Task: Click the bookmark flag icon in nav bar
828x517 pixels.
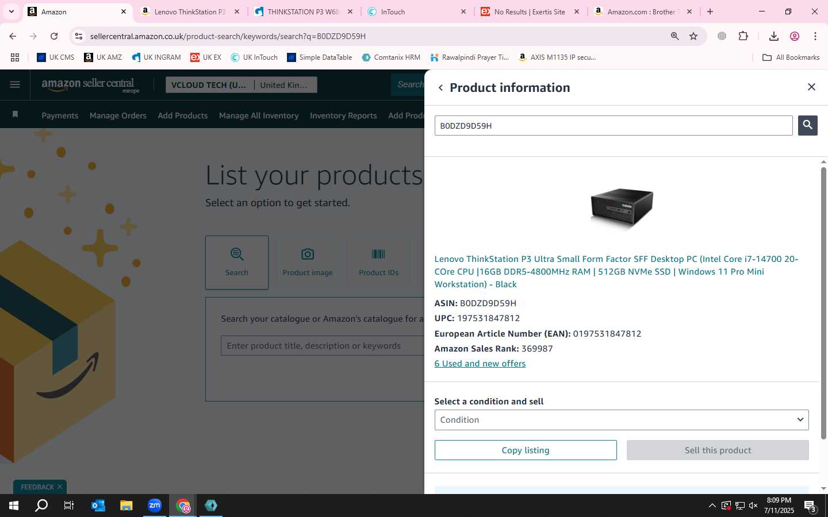Action: coord(16,114)
